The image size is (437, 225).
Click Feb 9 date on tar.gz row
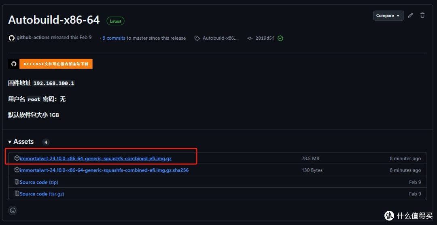point(415,194)
